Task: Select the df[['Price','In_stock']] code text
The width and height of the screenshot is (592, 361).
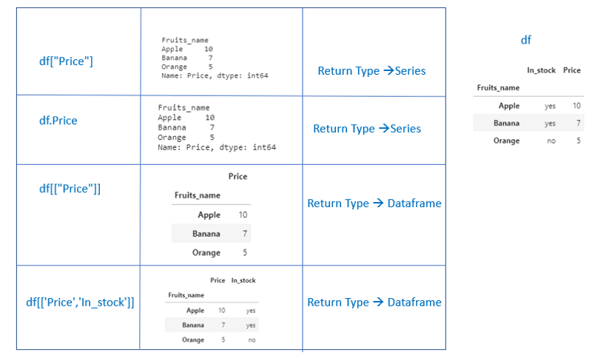Action: (80, 302)
